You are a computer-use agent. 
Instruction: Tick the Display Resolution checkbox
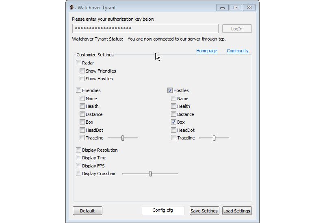pyautogui.click(x=78, y=150)
